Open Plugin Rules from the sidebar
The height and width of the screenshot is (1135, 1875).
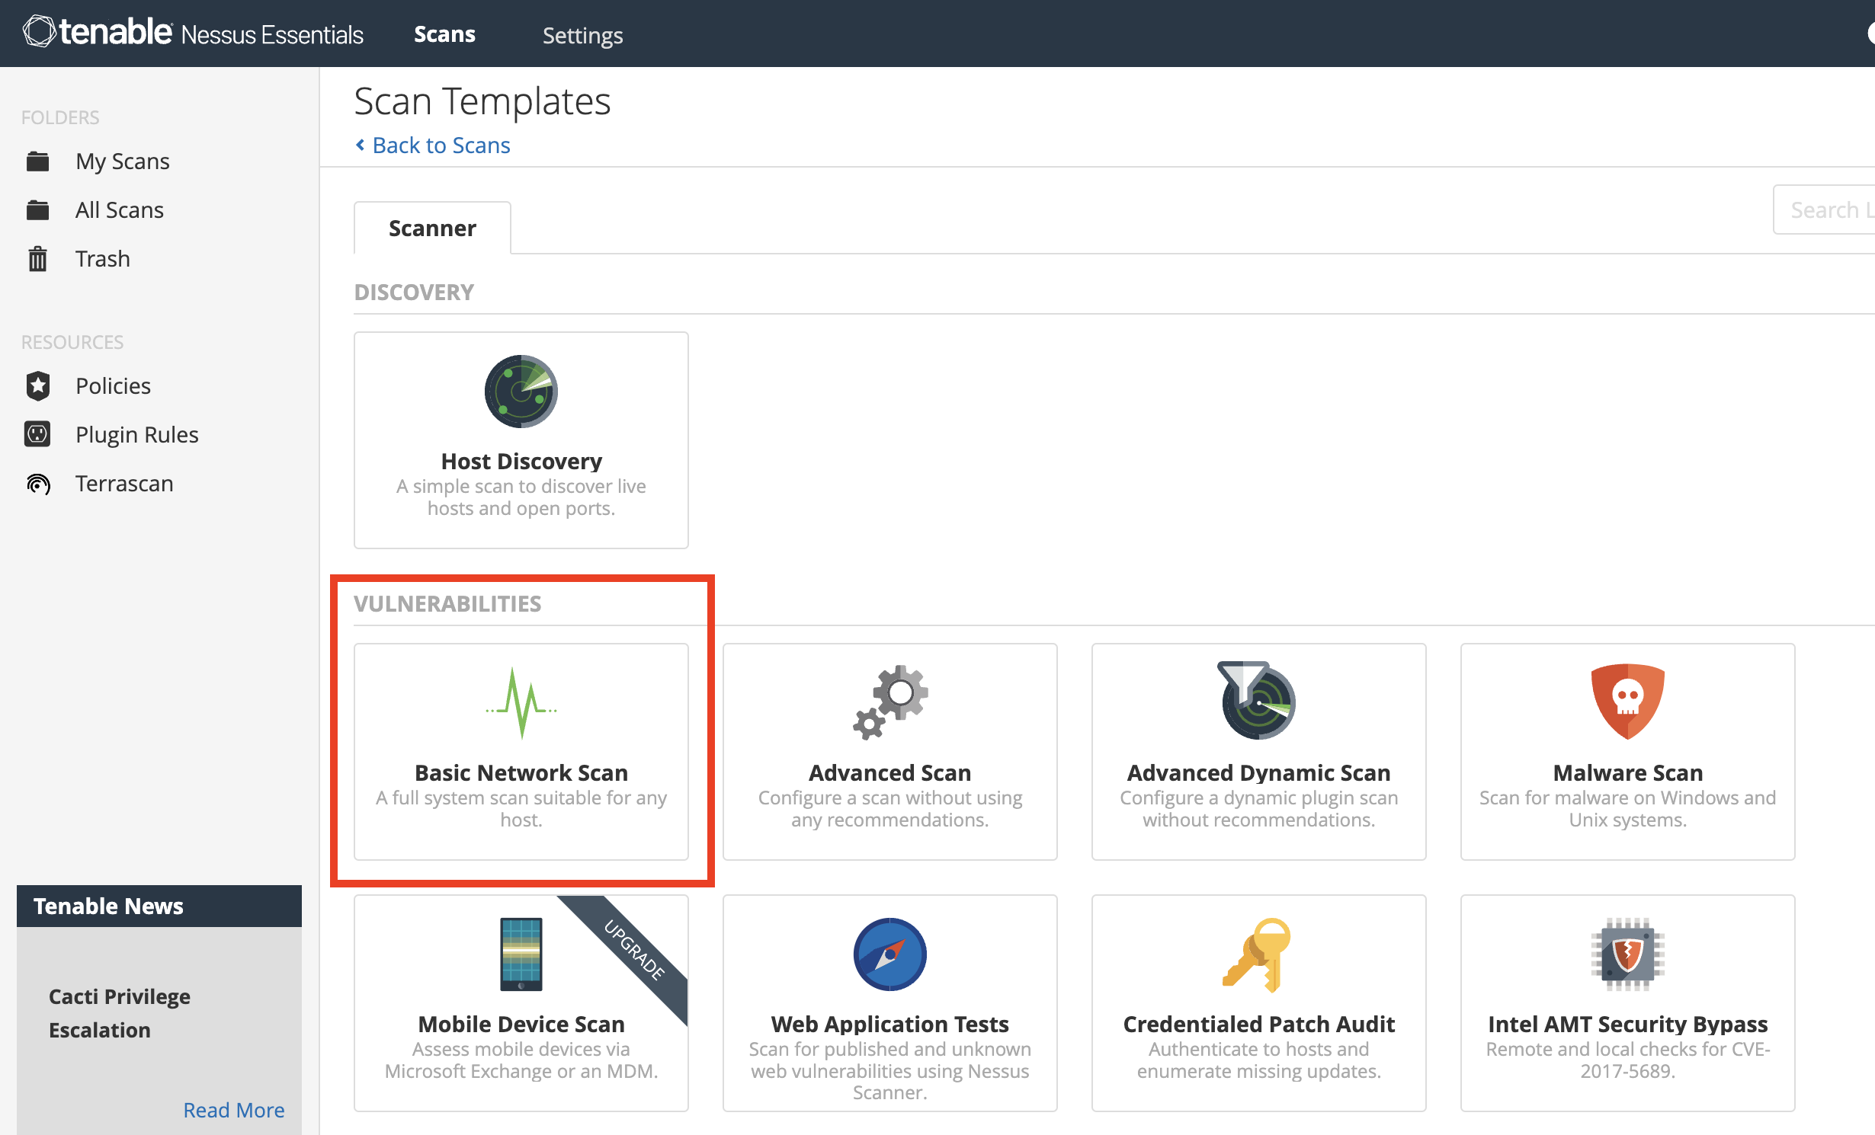(136, 435)
